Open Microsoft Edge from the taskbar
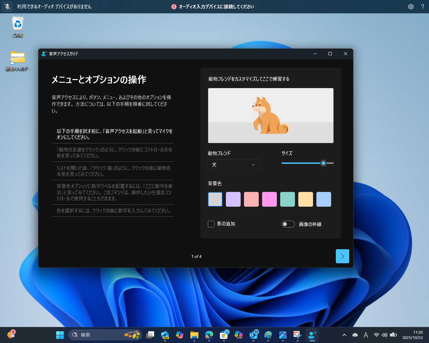The width and height of the screenshot is (429, 343). [x=209, y=335]
